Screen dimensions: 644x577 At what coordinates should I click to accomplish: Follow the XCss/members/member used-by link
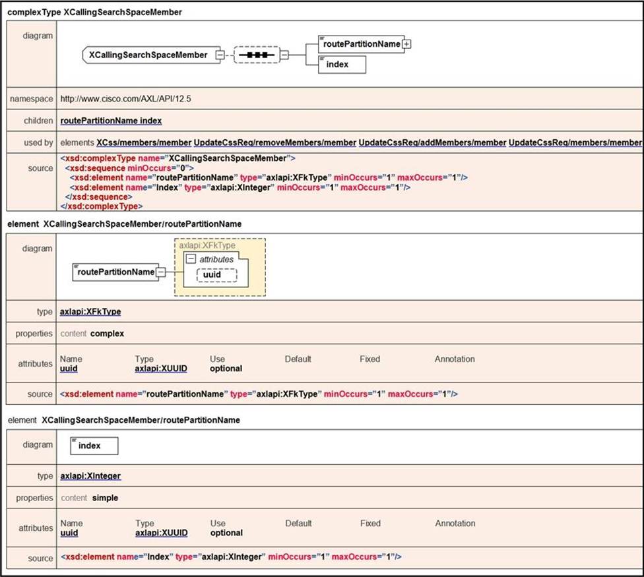pyautogui.click(x=143, y=142)
